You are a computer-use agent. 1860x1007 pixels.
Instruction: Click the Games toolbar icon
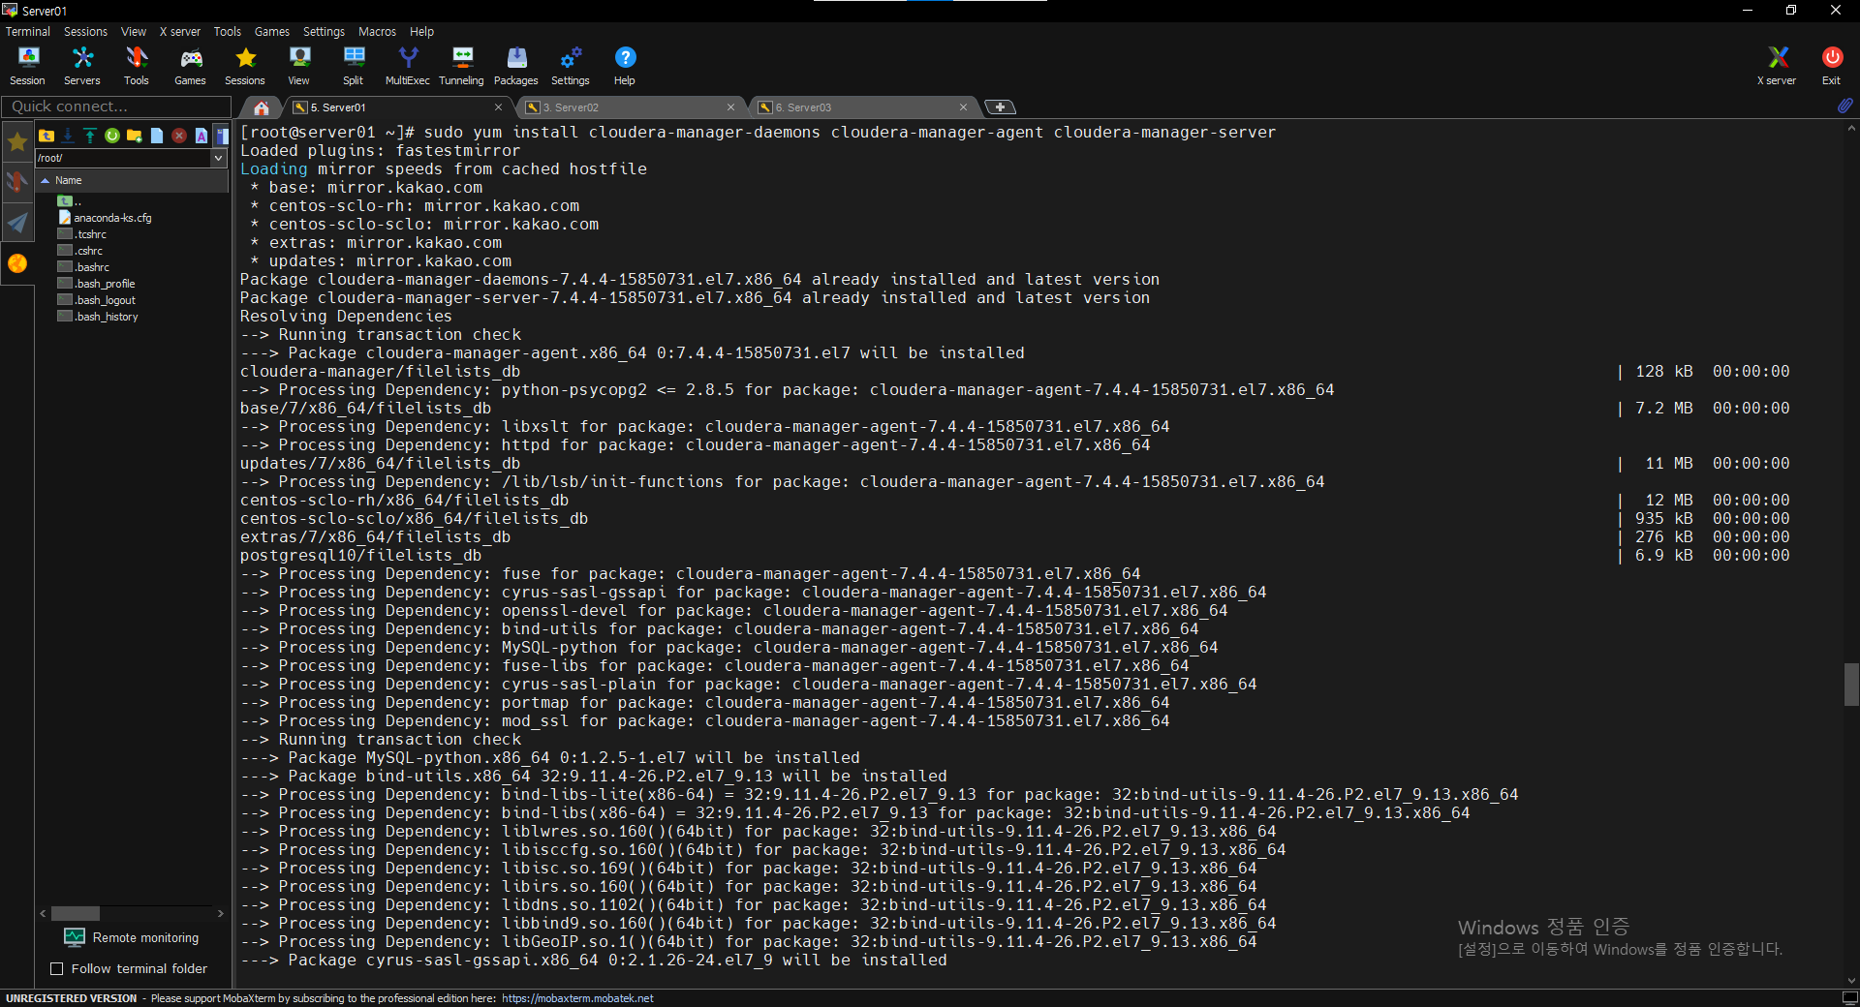click(x=190, y=66)
